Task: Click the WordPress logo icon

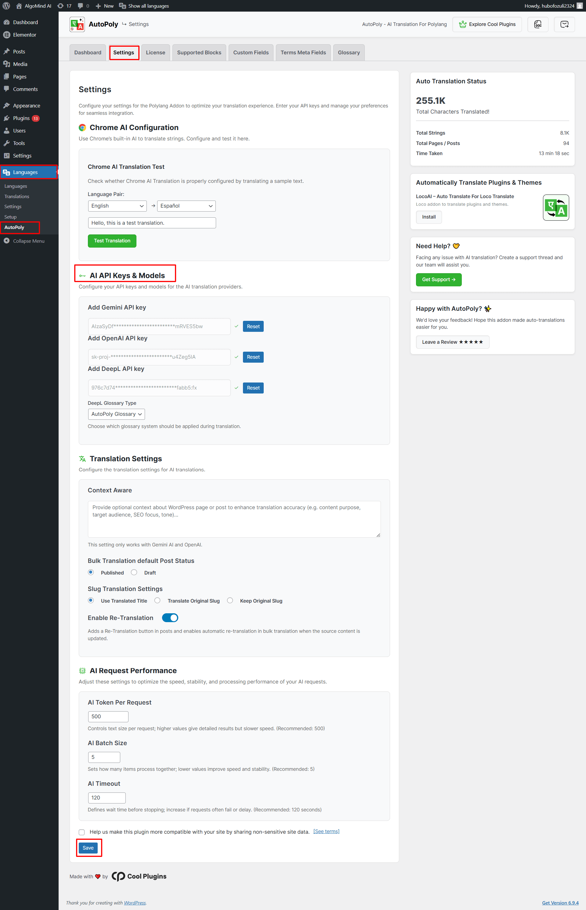Action: 6,6
